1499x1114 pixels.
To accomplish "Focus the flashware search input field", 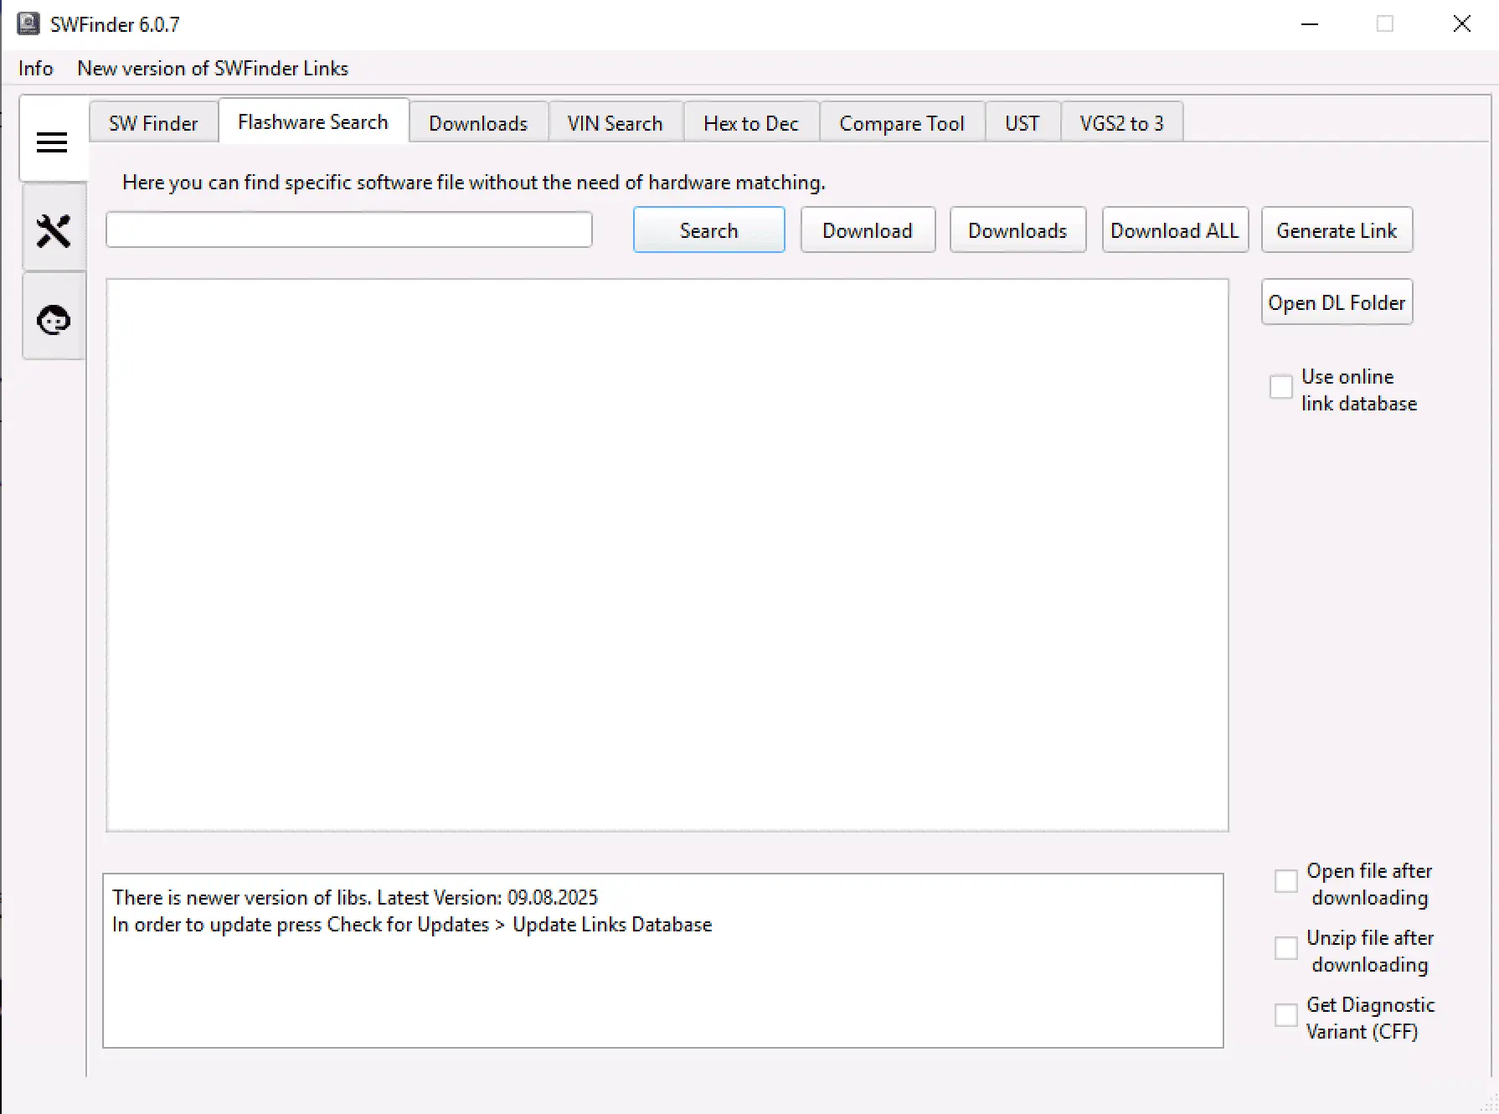I will [x=349, y=230].
